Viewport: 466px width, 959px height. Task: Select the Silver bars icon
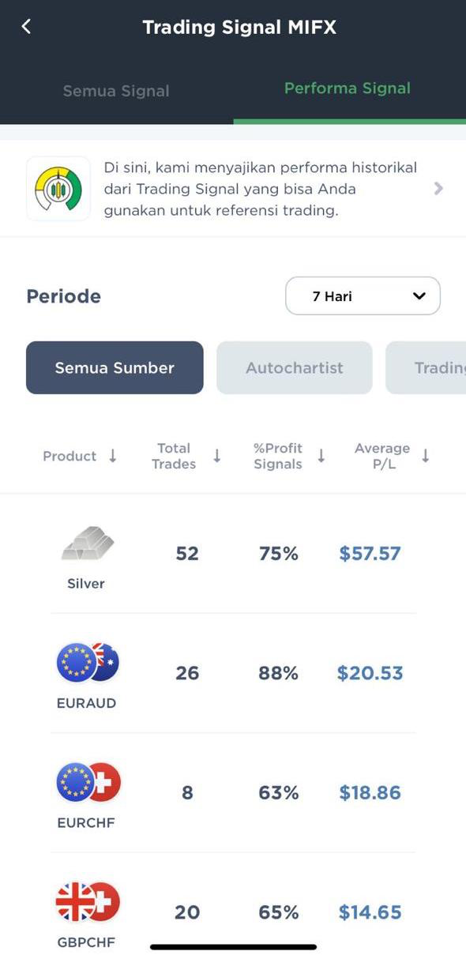(x=87, y=543)
